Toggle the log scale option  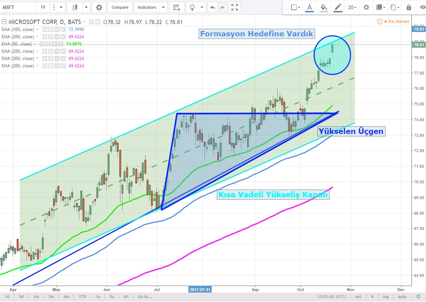(x=386, y=297)
